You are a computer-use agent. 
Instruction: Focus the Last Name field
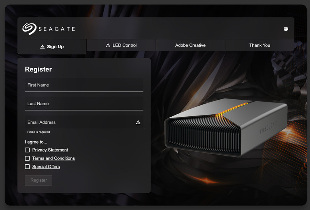(x=84, y=104)
